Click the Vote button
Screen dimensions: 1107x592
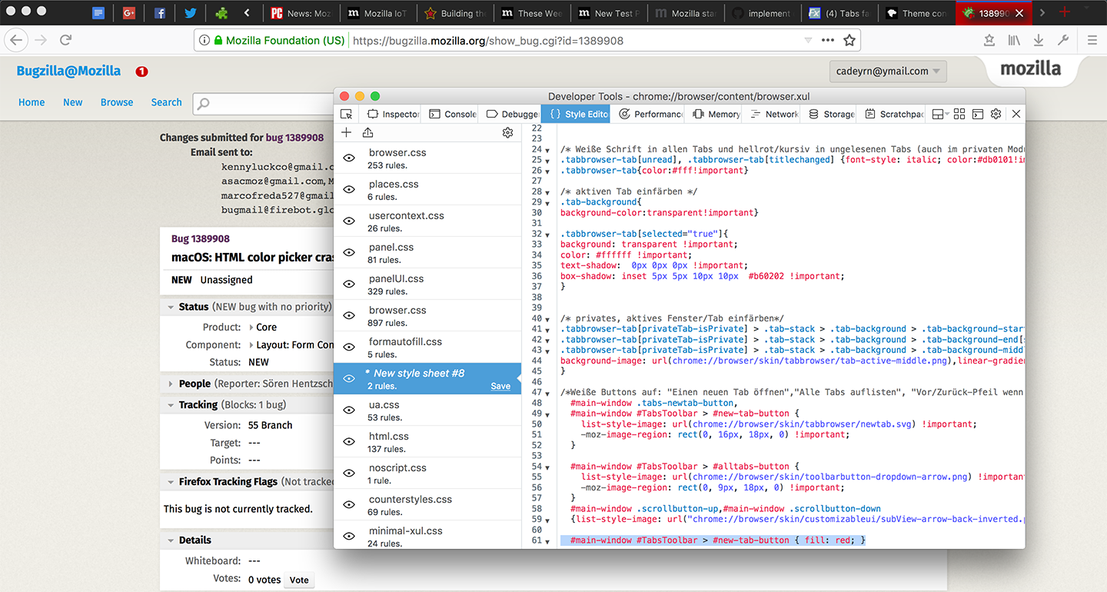coord(299,580)
